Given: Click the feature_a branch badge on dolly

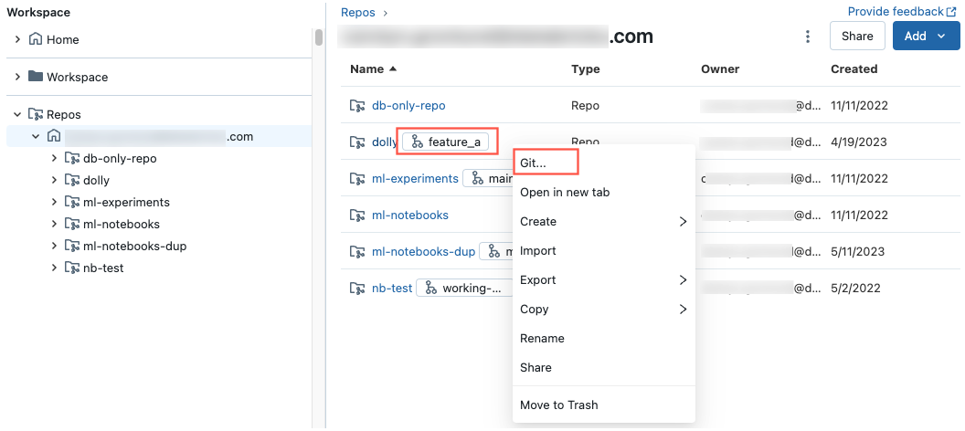Looking at the screenshot, I should pos(447,142).
